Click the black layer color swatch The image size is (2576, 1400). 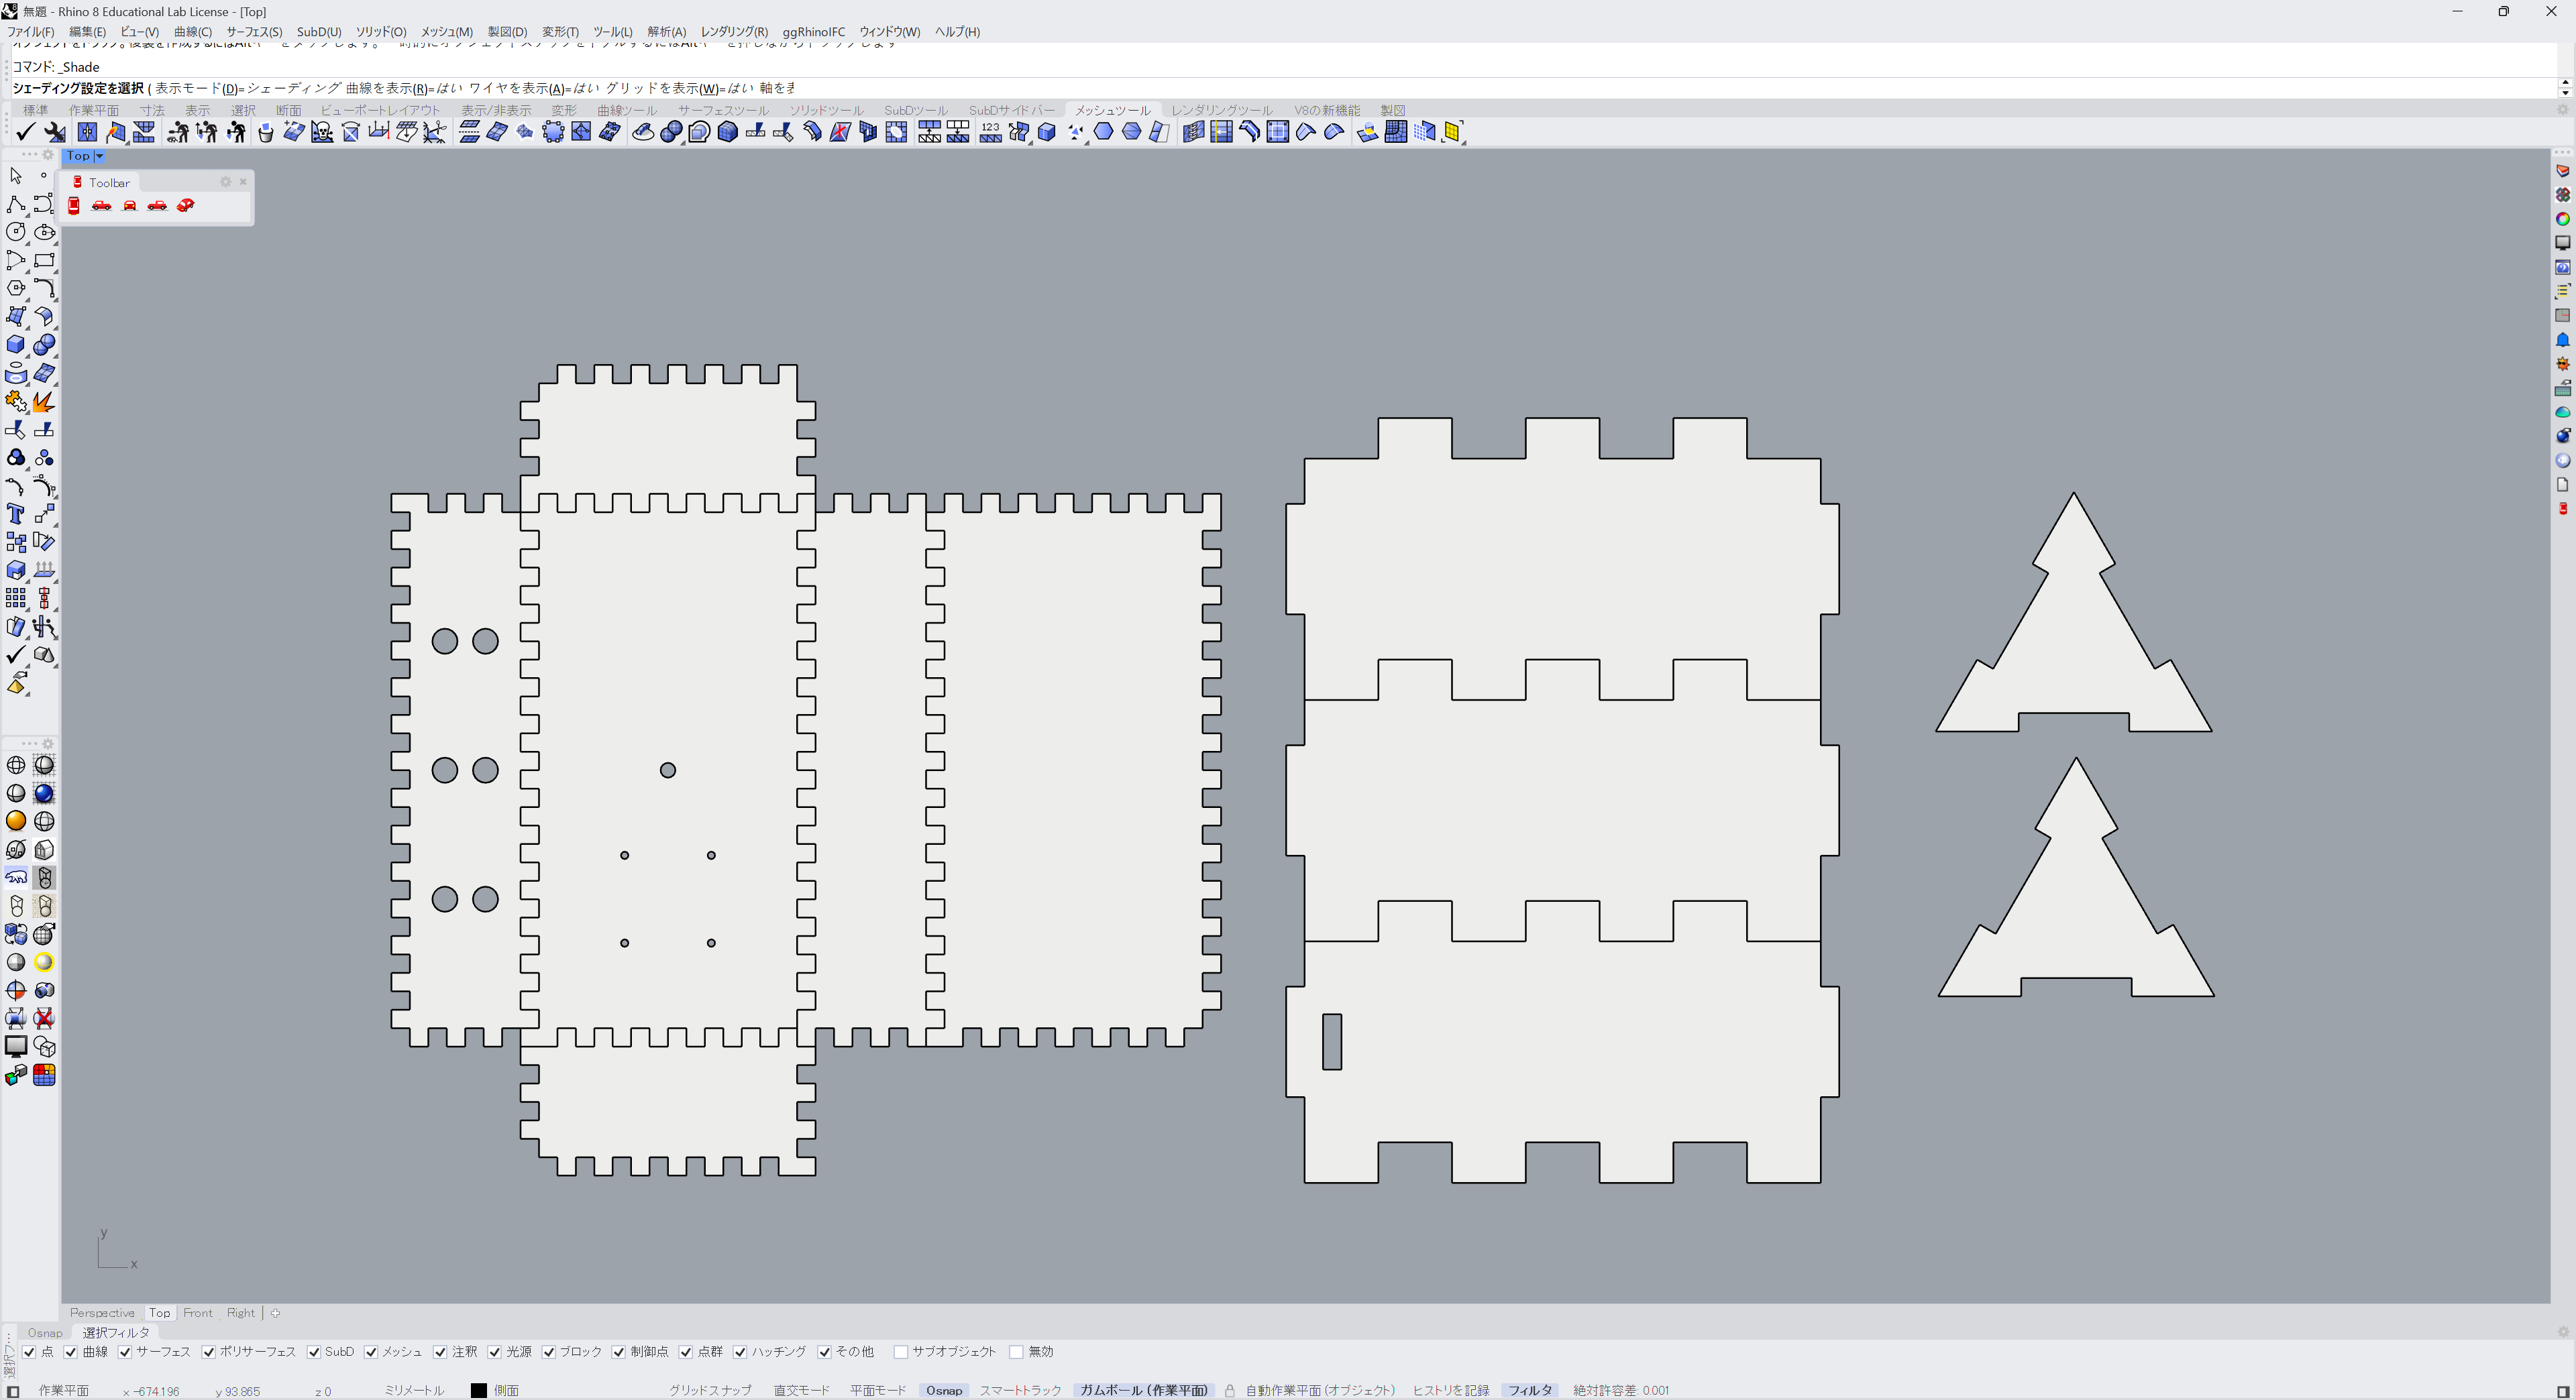(479, 1391)
